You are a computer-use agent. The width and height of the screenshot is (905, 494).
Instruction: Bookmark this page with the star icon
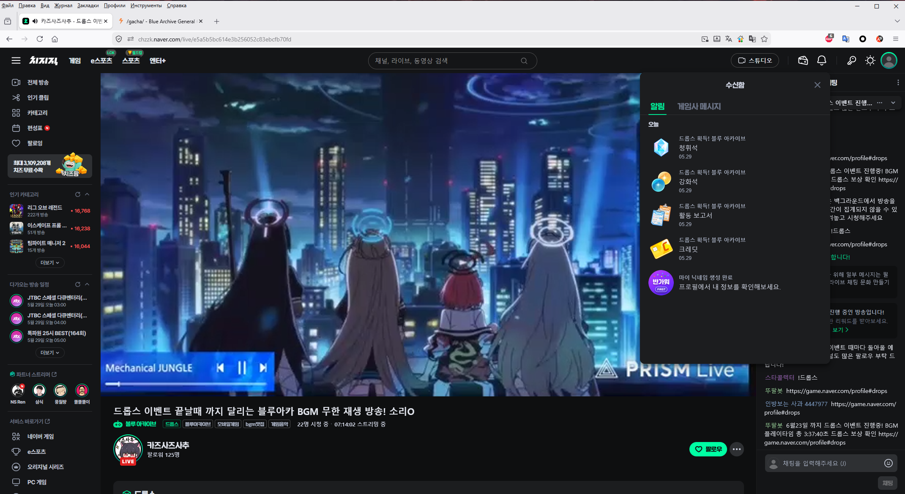click(764, 39)
